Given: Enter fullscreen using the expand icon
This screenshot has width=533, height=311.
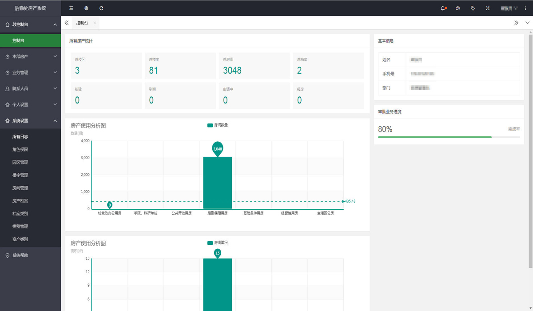Looking at the screenshot, I should point(488,8).
